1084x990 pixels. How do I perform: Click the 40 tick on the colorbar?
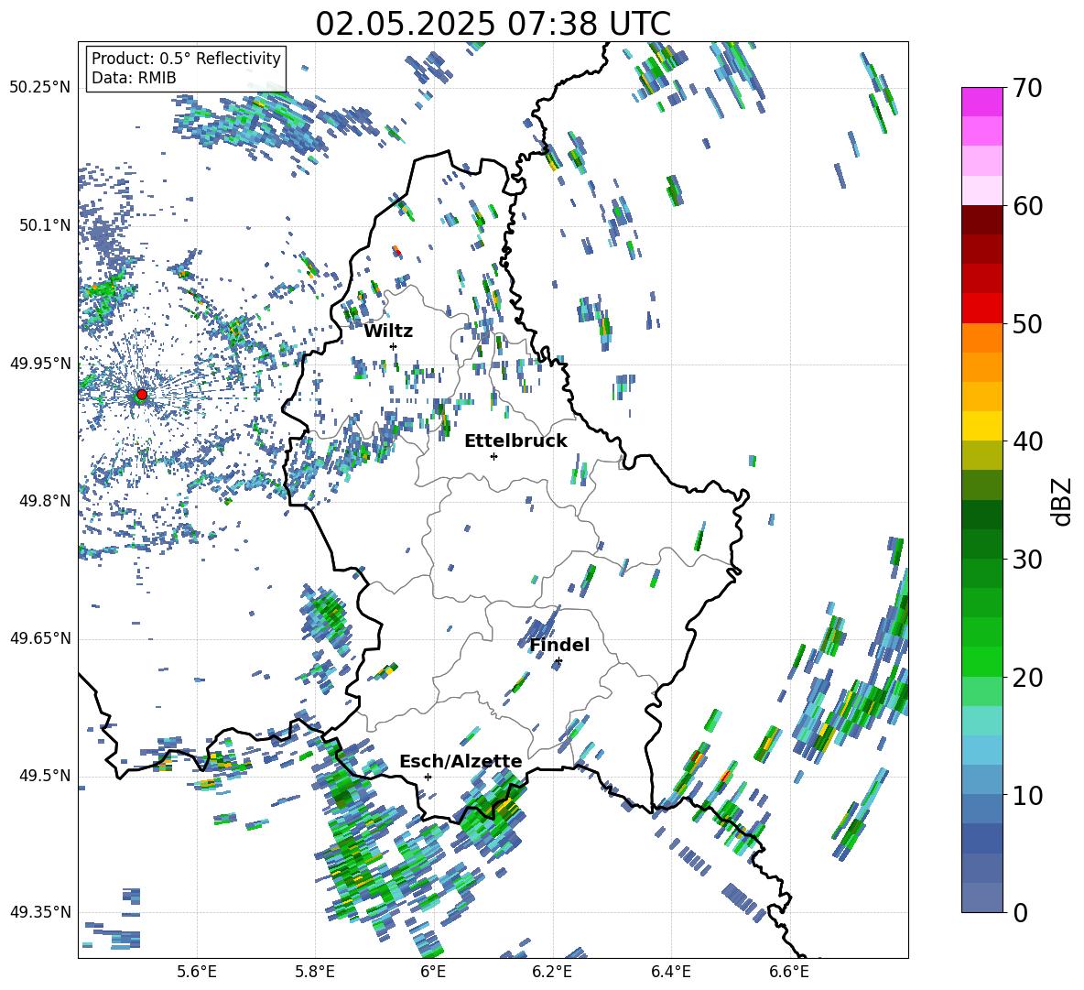(1027, 441)
